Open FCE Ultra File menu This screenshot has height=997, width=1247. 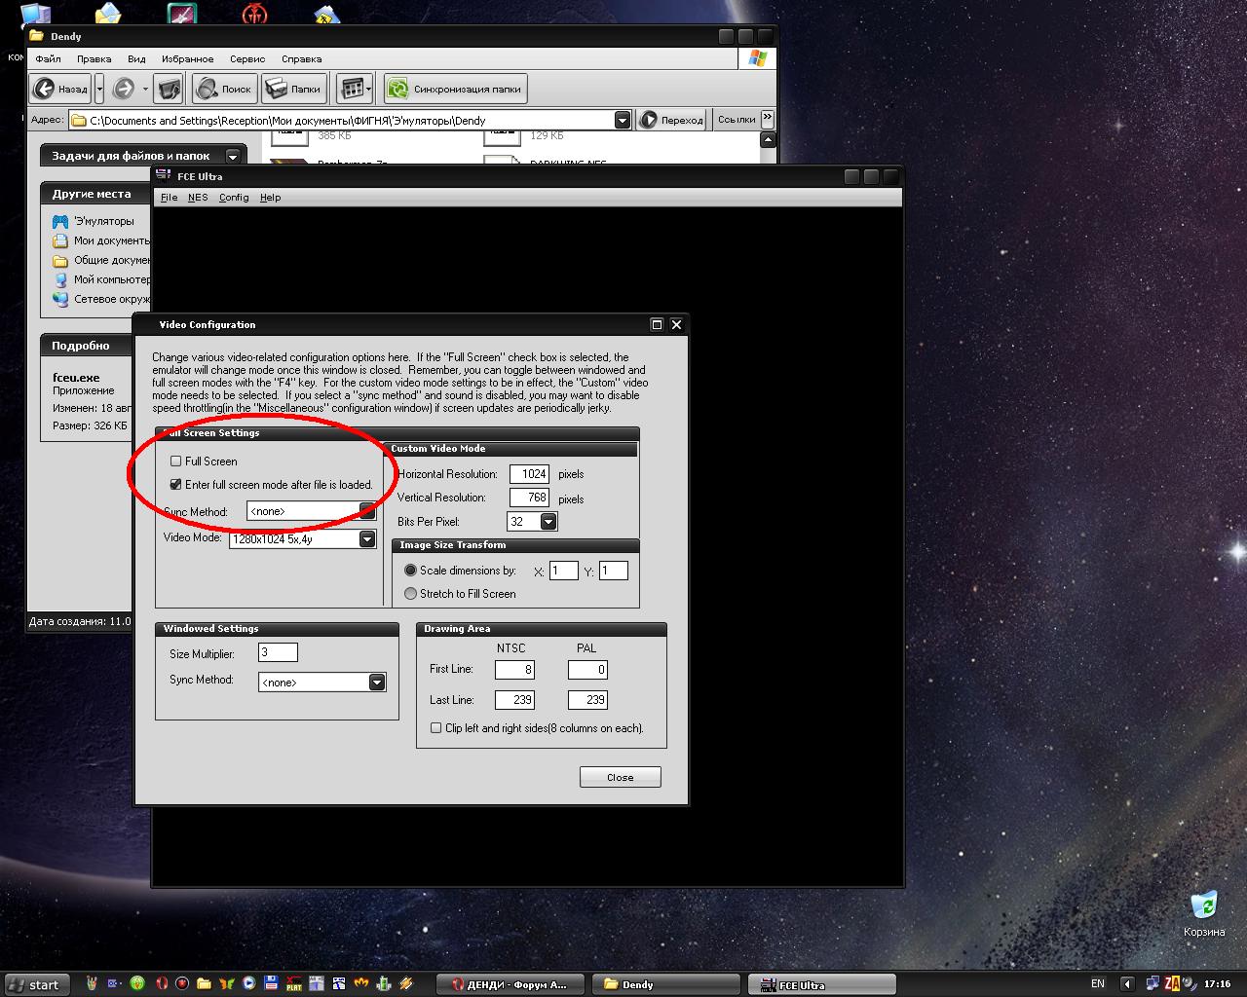coord(169,197)
